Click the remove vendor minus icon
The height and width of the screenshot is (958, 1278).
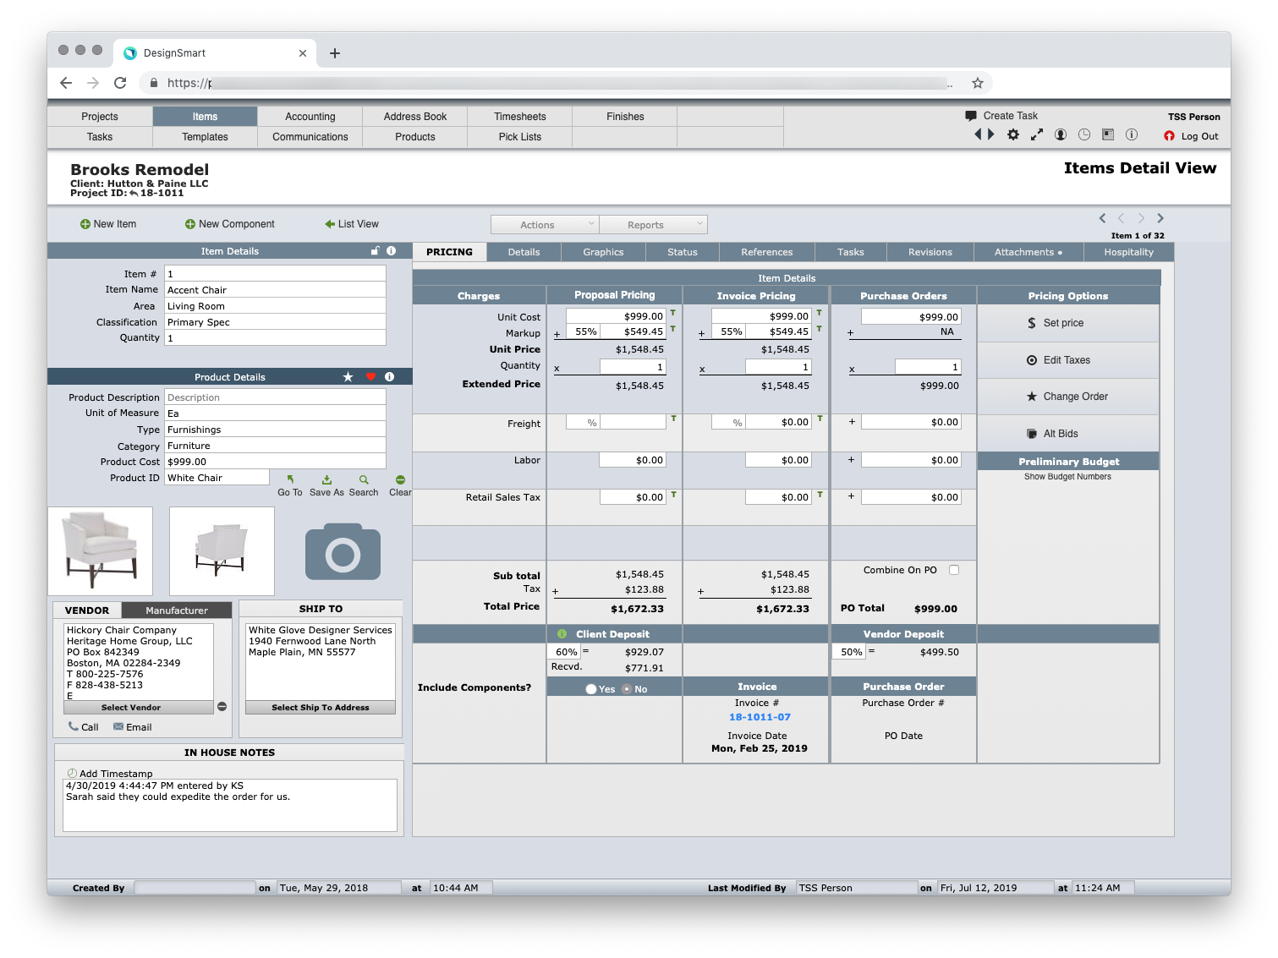pyautogui.click(x=222, y=707)
